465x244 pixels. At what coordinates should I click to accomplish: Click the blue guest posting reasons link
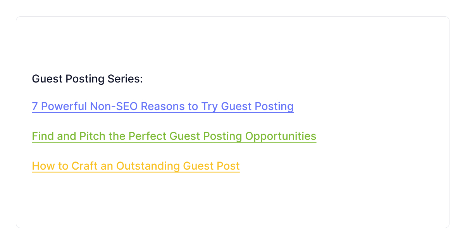click(162, 106)
